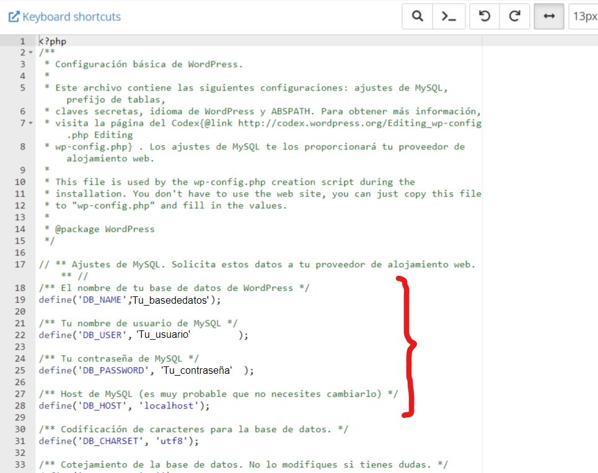Open the go-to-line terminal icon

click(x=449, y=16)
